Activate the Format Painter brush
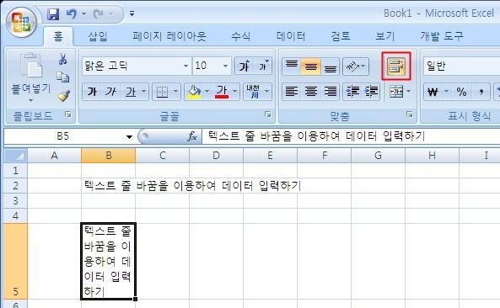 [63, 95]
